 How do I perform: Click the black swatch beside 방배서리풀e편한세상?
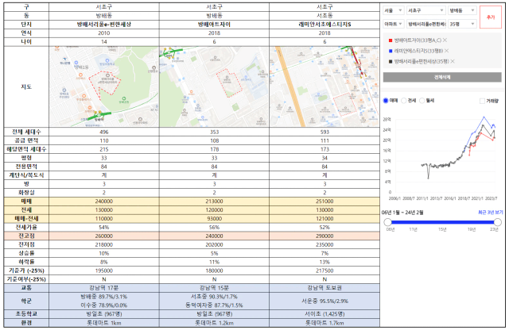(390, 62)
